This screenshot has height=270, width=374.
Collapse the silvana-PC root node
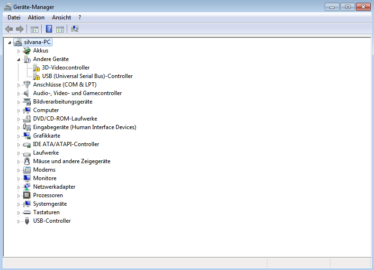pyautogui.click(x=10, y=43)
